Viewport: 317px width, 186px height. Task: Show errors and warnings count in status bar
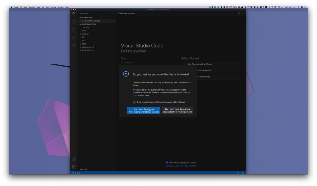pyautogui.click(x=76, y=173)
